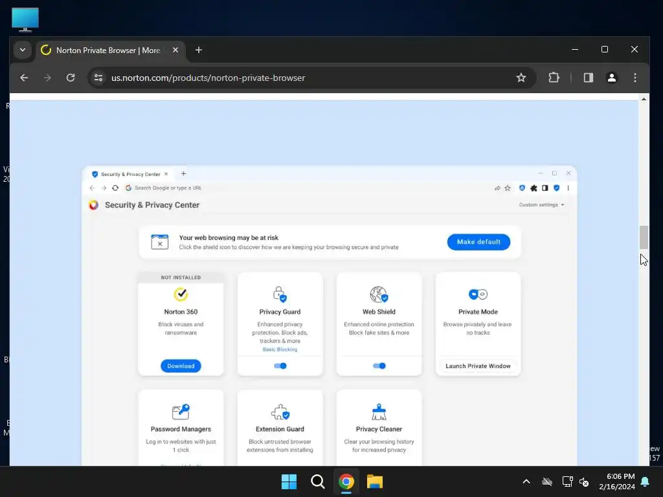Click the Norton 360 checkmark icon
This screenshot has width=663, height=497.
[181, 294]
